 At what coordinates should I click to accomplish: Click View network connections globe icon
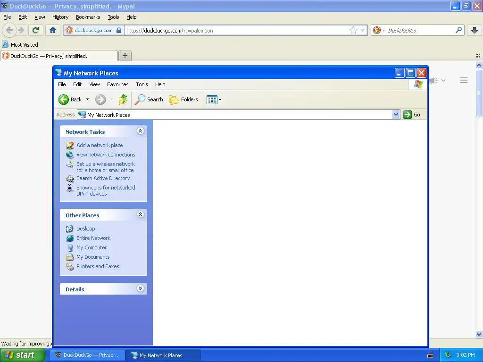(x=70, y=155)
